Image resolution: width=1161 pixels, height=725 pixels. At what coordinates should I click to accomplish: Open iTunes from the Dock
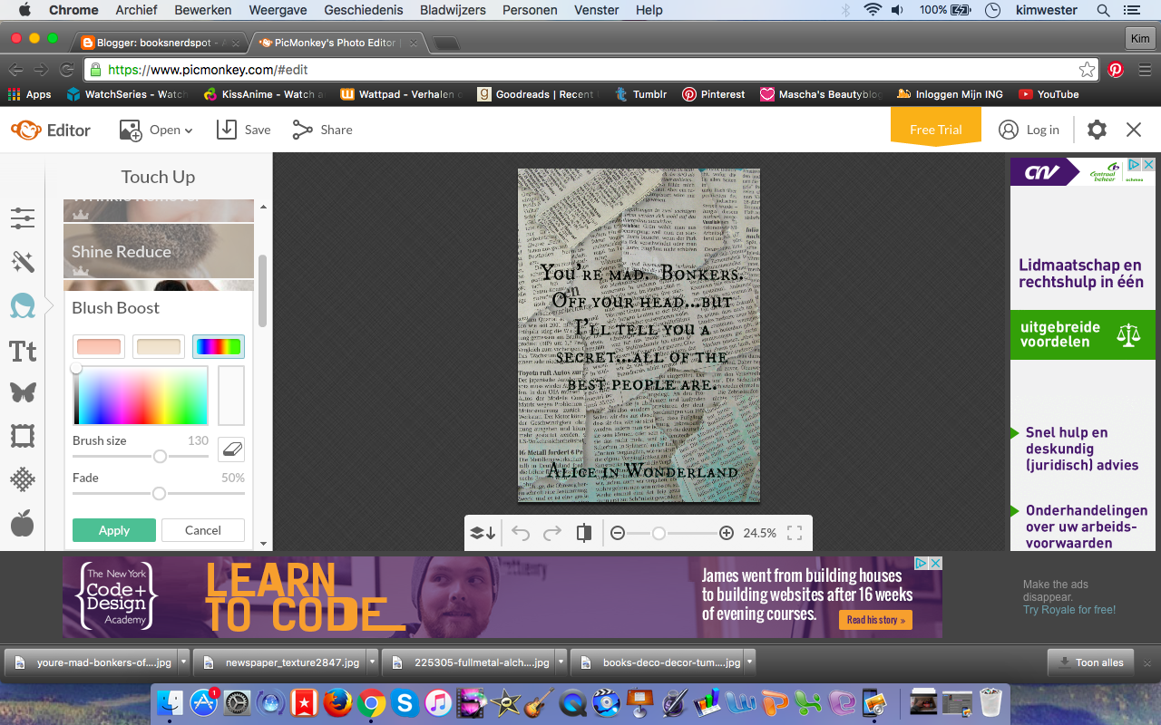[x=437, y=702]
